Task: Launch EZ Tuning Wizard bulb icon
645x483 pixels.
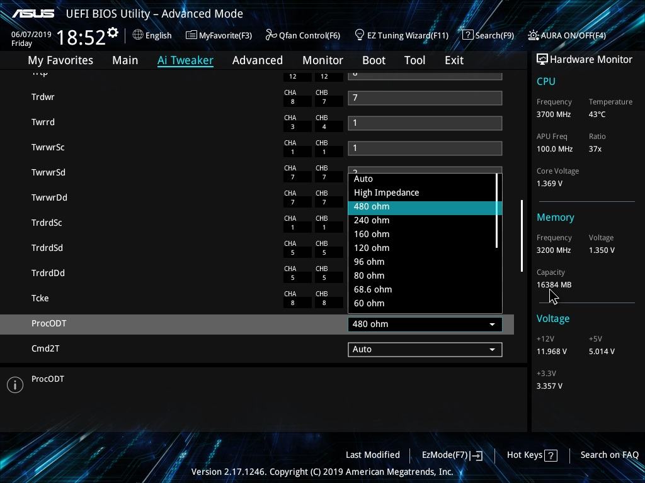Action: coord(360,35)
